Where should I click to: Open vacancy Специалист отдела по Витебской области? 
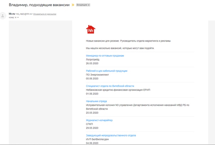(110, 86)
